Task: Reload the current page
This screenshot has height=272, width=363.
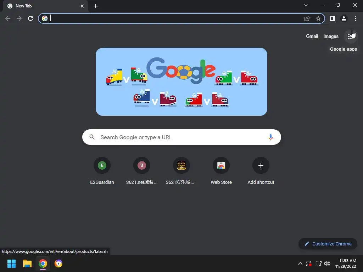Action: point(30,18)
